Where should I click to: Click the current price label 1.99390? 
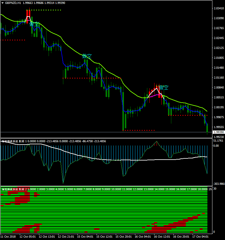click(218, 132)
